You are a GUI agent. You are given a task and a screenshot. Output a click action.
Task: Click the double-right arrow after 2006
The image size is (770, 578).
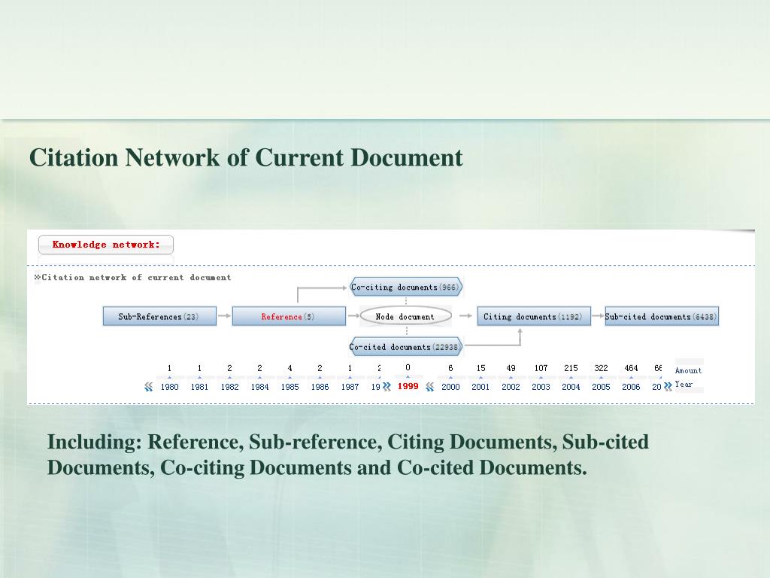pos(668,387)
